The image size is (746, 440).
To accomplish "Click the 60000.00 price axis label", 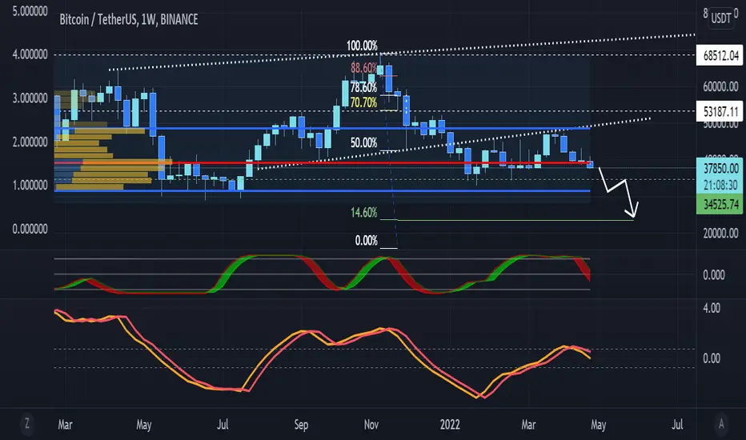I will [x=720, y=86].
